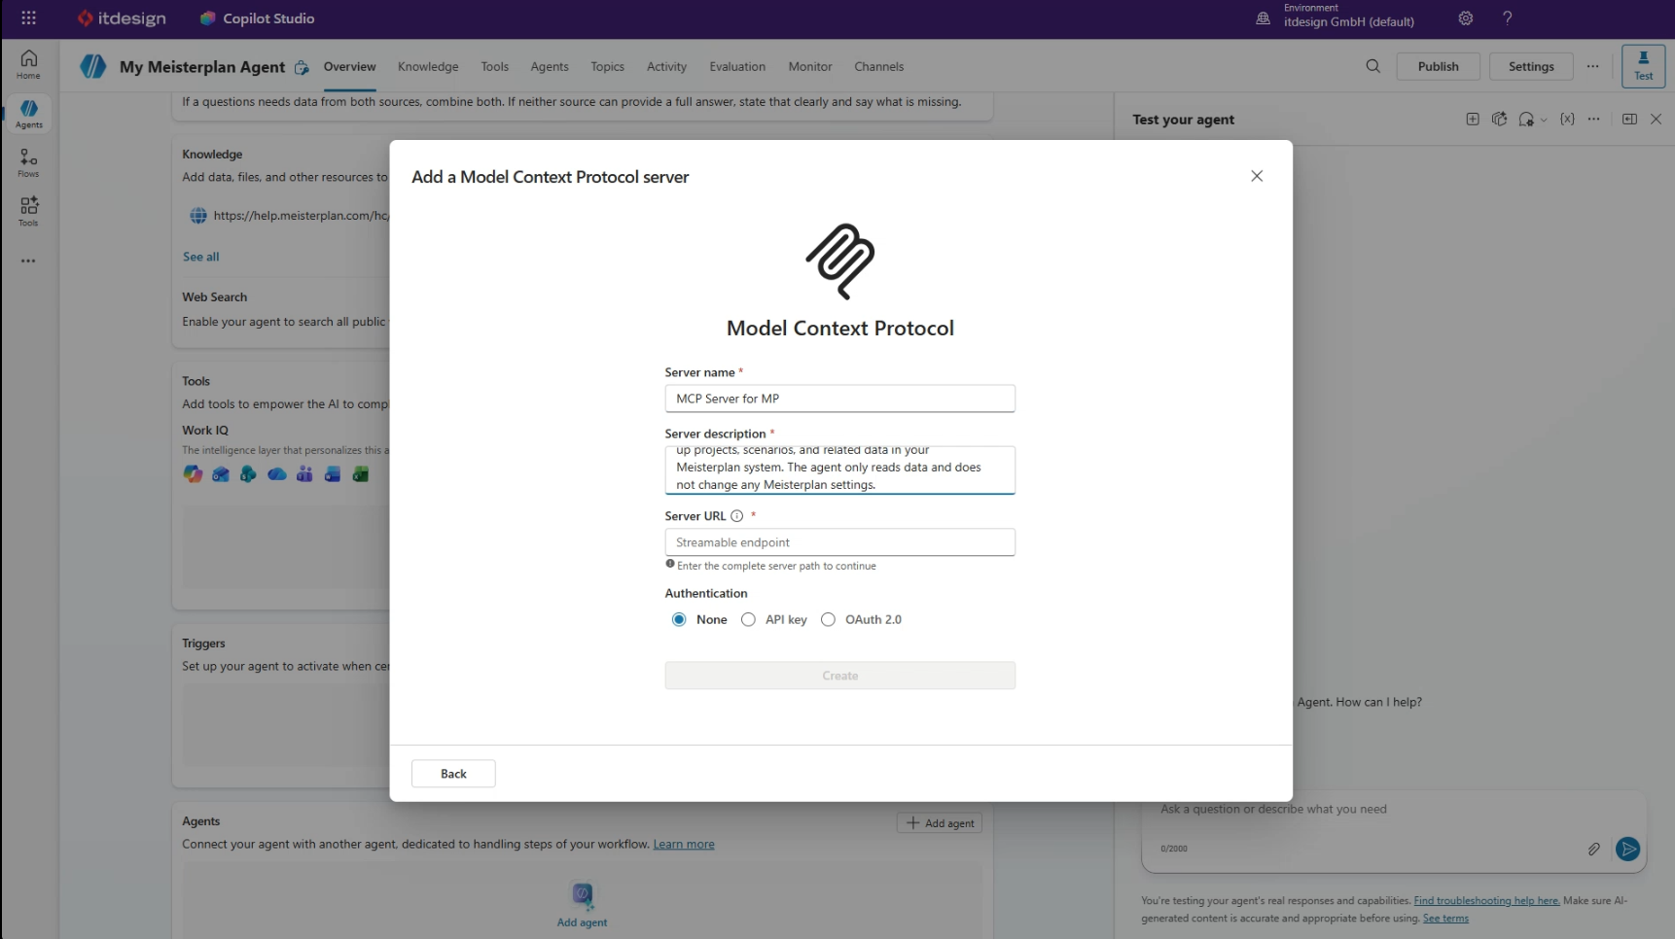
Task: Click the attach file paperclip icon
Action: (1593, 849)
